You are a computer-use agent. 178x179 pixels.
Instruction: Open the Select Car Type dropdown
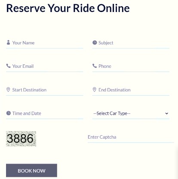click(x=131, y=113)
